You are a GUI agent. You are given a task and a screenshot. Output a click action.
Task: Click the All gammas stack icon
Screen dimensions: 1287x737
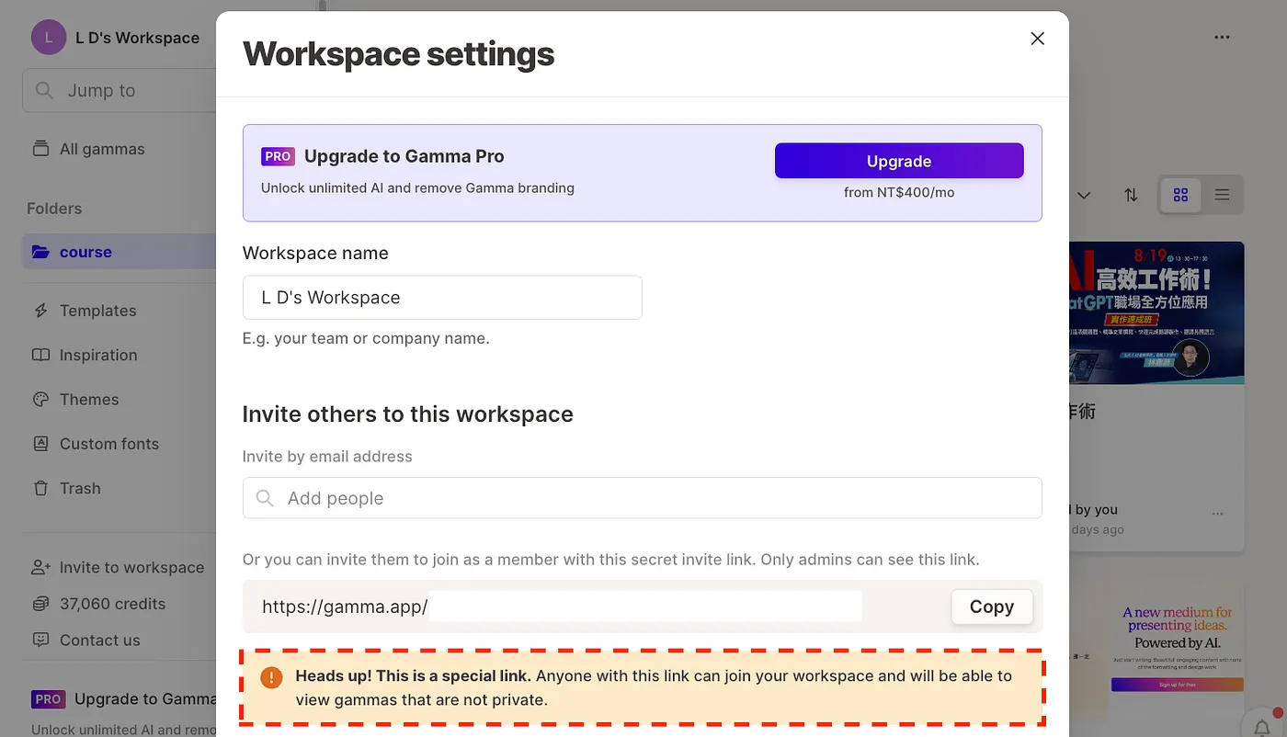click(40, 149)
